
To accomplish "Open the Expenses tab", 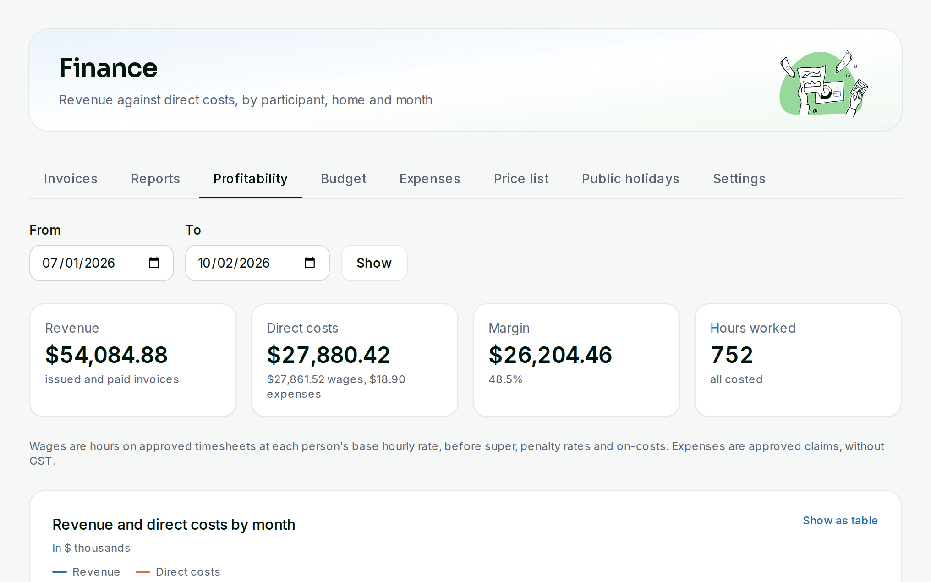I will tap(430, 179).
